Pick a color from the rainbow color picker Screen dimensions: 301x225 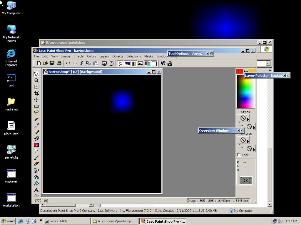[x=245, y=91]
